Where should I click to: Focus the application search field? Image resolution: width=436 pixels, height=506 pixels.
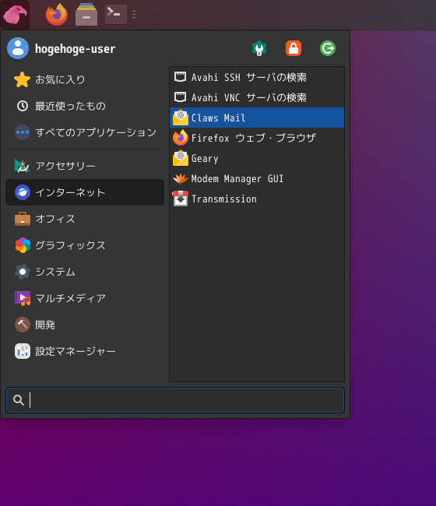click(175, 400)
